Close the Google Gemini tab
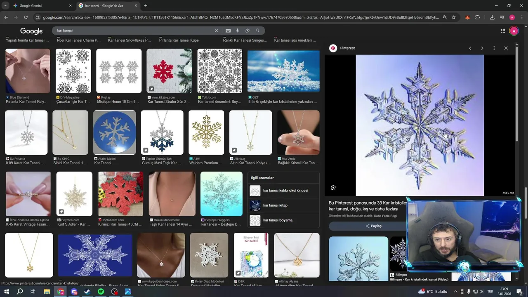The width and height of the screenshot is (528, 297). 70,6
